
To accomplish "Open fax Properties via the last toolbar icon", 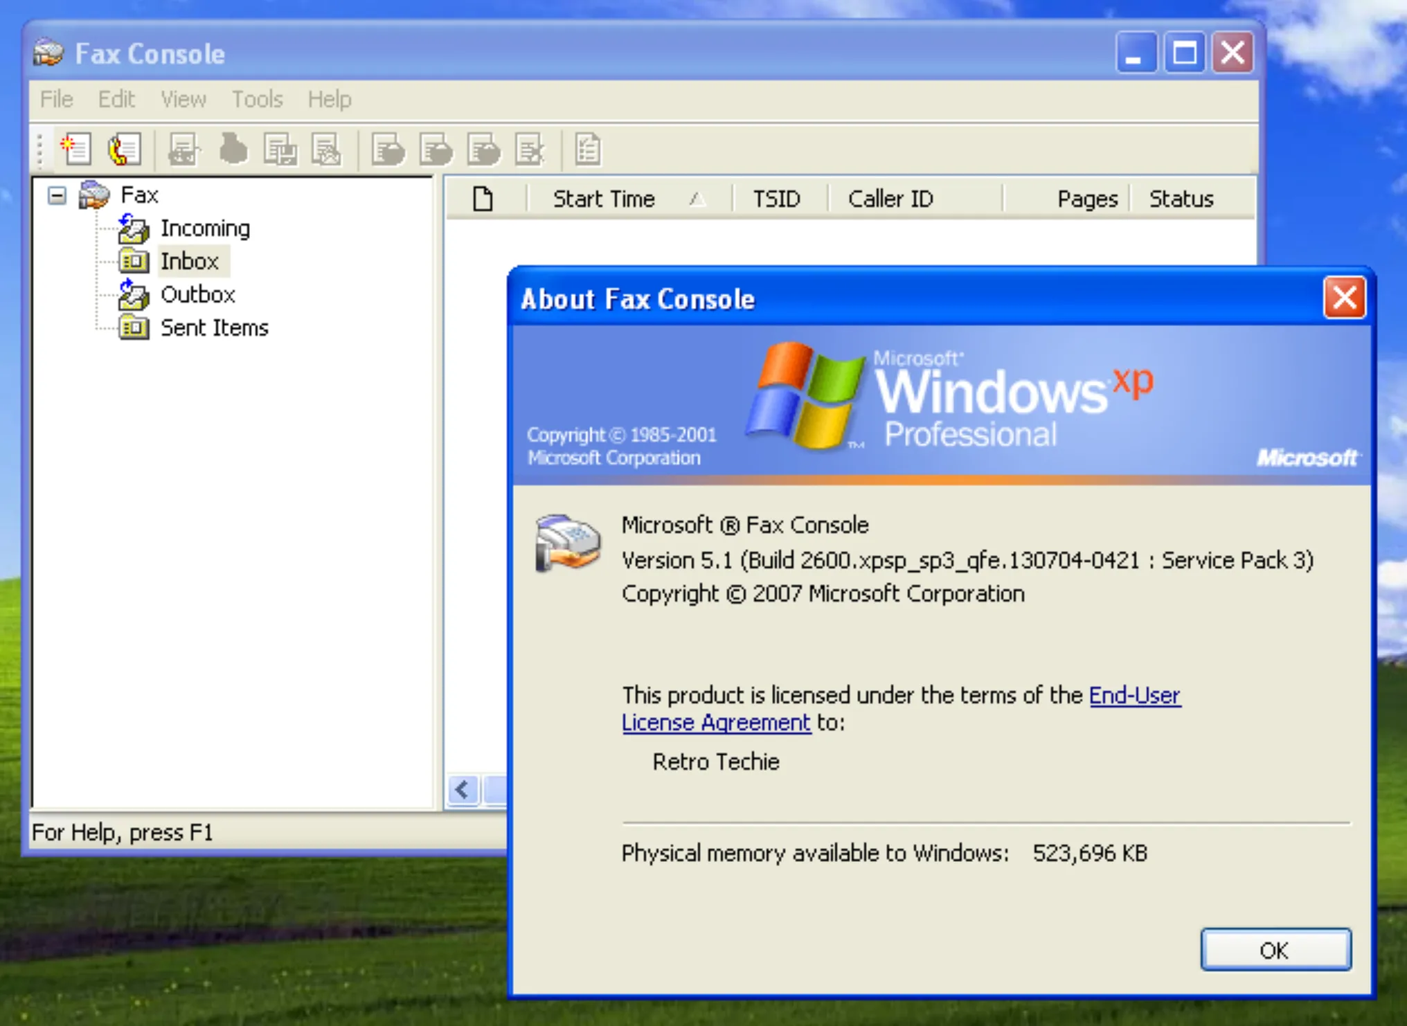I will [x=586, y=149].
